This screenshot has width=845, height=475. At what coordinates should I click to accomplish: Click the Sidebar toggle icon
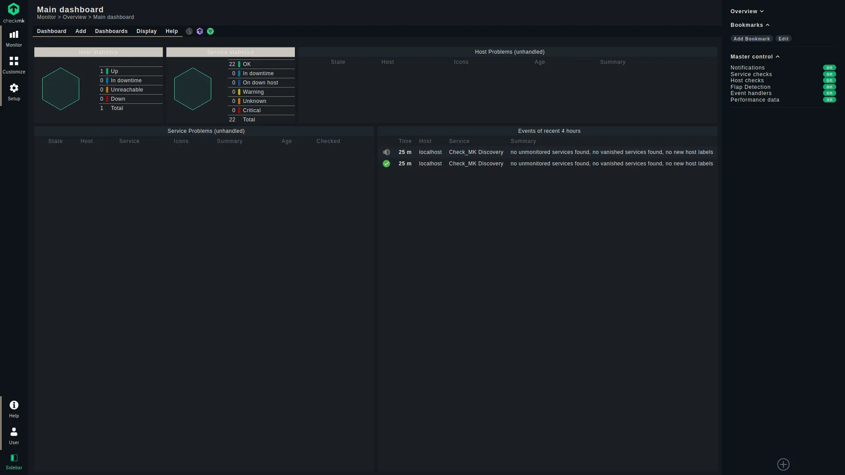pos(14,458)
